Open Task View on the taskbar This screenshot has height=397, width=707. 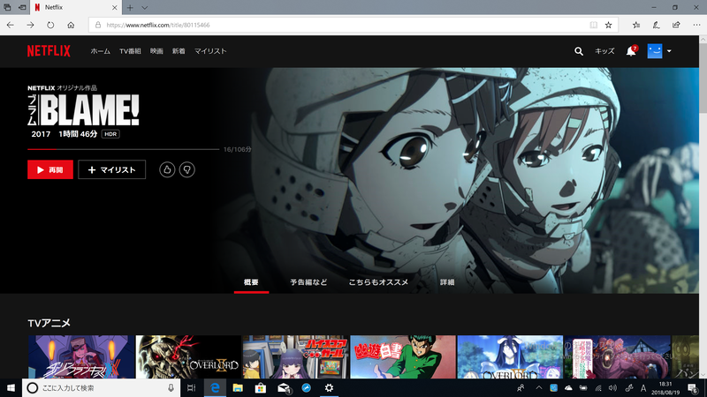(191, 388)
